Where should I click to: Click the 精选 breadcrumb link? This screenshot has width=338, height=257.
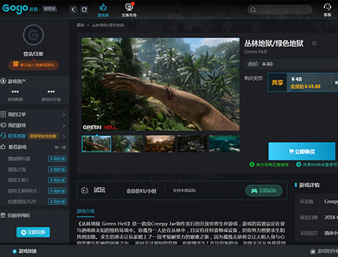80,25
